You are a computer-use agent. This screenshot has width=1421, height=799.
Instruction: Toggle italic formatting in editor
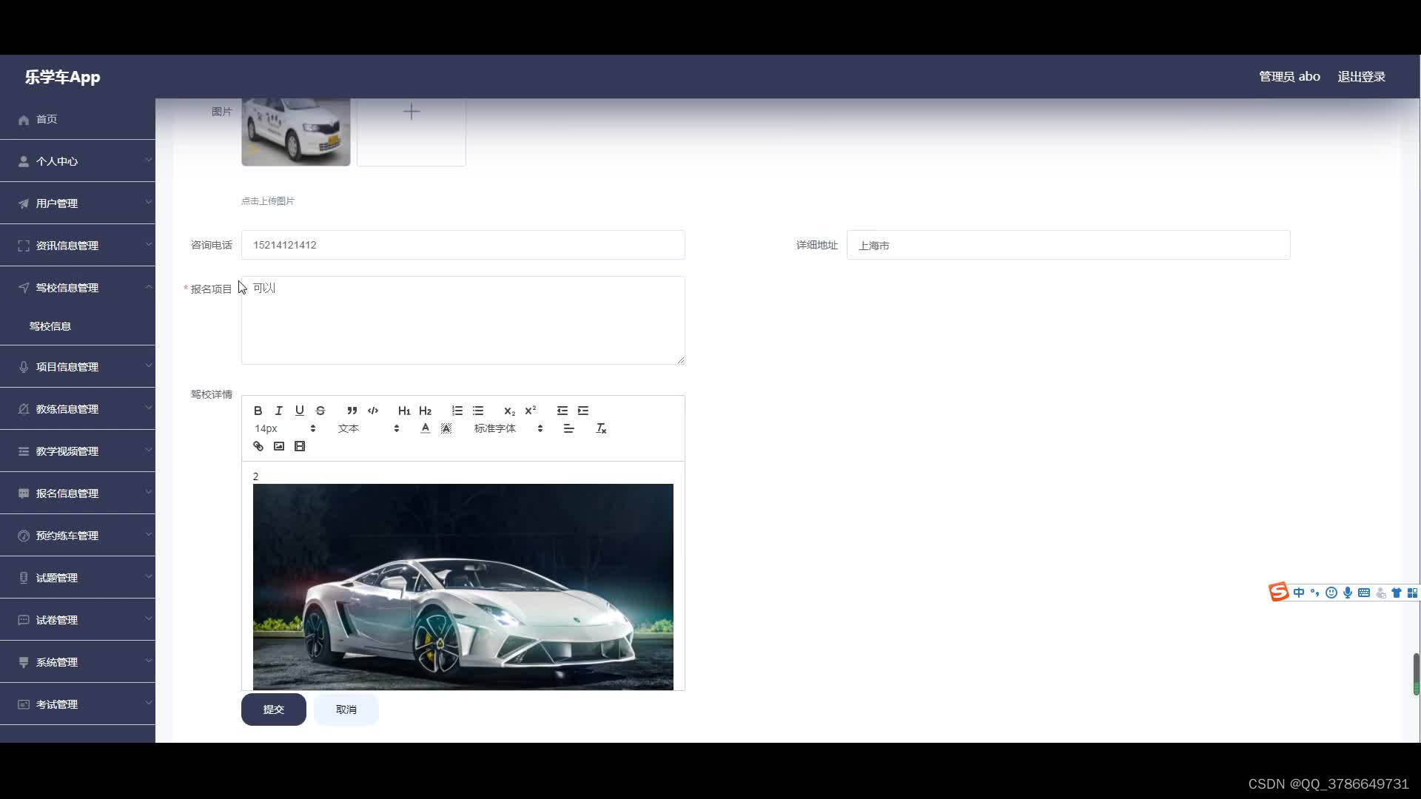tap(278, 411)
